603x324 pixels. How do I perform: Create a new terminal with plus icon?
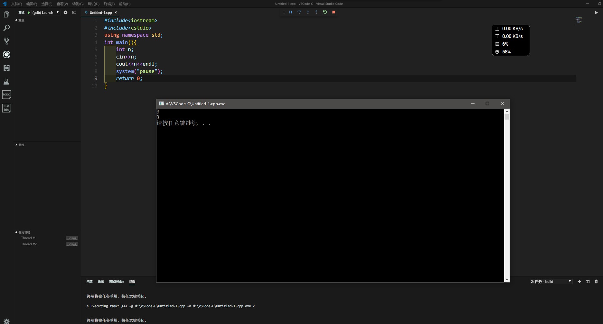pos(579,282)
